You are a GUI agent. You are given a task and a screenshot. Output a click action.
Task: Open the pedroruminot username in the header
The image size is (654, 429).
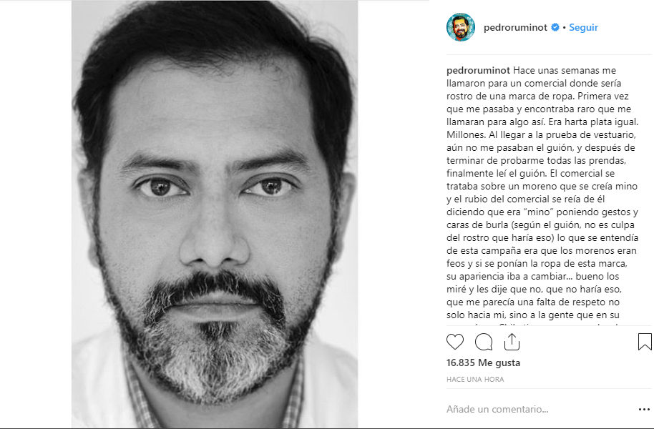pyautogui.click(x=515, y=27)
